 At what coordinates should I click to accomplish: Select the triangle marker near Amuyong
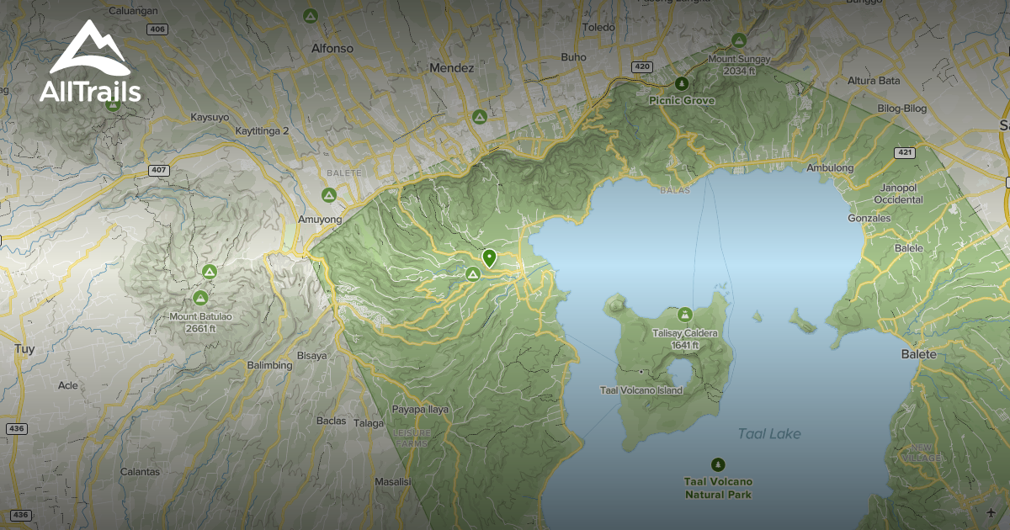coord(328,195)
